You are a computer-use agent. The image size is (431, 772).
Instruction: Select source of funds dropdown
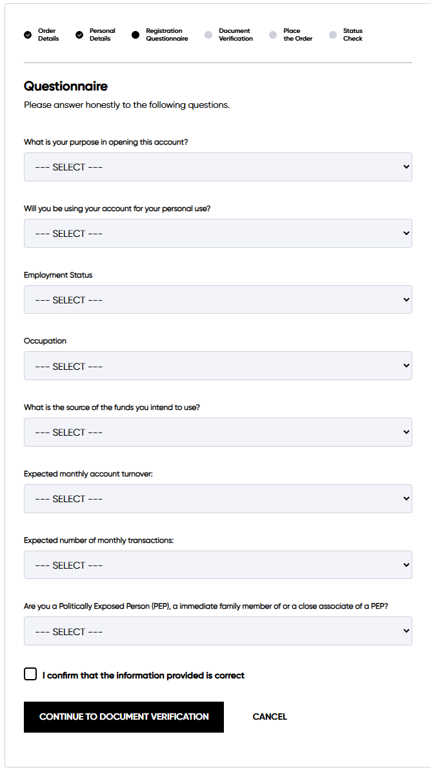click(217, 432)
